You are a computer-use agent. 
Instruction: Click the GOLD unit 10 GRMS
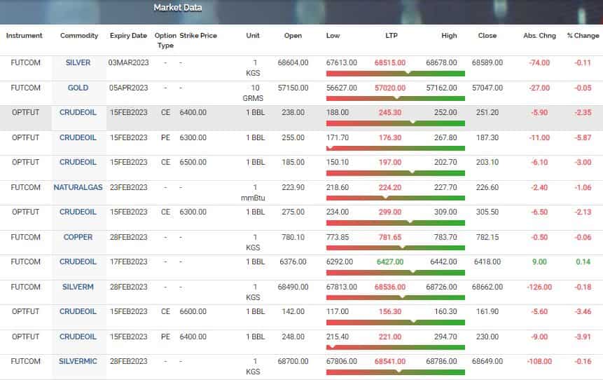point(253,93)
